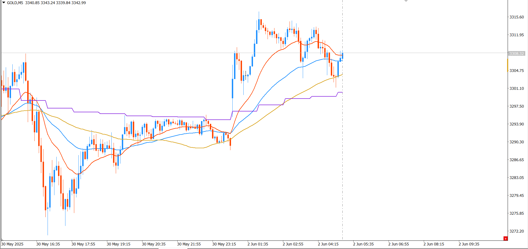Click the 3301.10 price scale label
The width and height of the screenshot is (528, 249).
[x=517, y=88]
